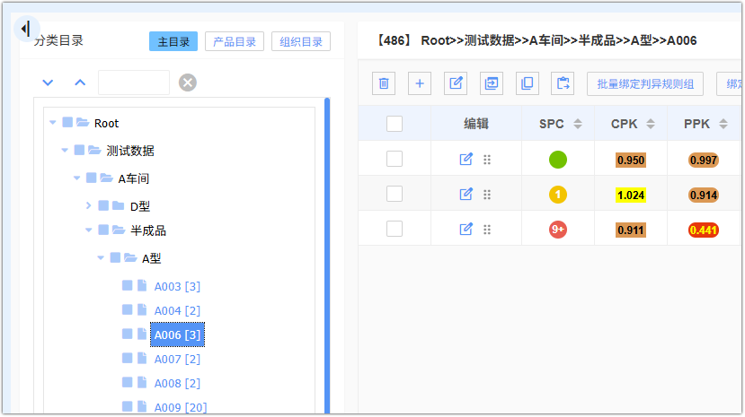Screen dimensions: 745x417
Task: Click the red PPK value 0.441
Action: pyautogui.click(x=703, y=230)
